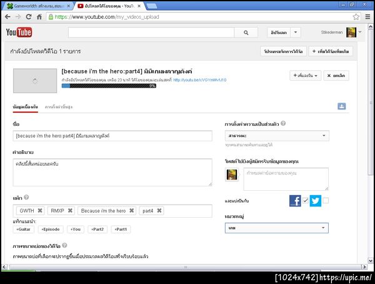375x284 pixels.
Task: Click help icon beside tags label
Action: tap(26, 197)
